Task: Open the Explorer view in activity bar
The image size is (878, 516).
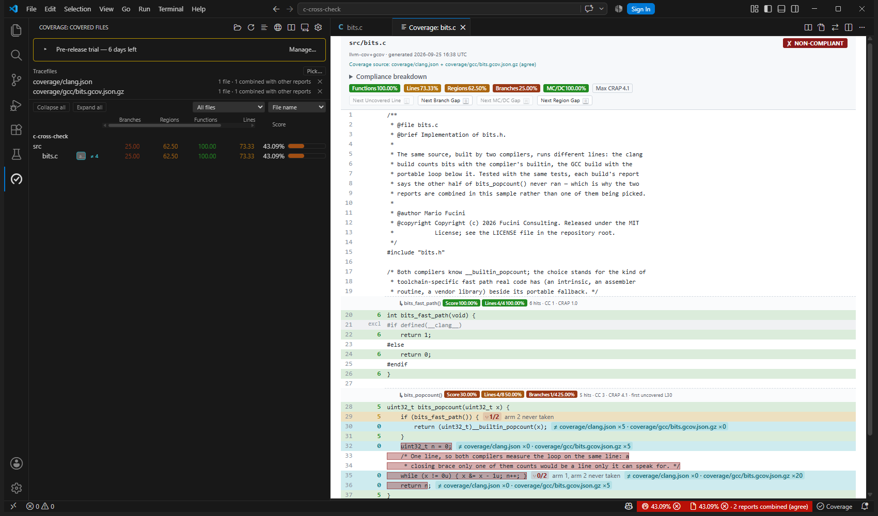Action: click(x=16, y=30)
